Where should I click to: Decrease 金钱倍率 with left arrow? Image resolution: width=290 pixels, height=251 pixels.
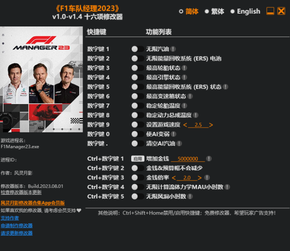174,178
